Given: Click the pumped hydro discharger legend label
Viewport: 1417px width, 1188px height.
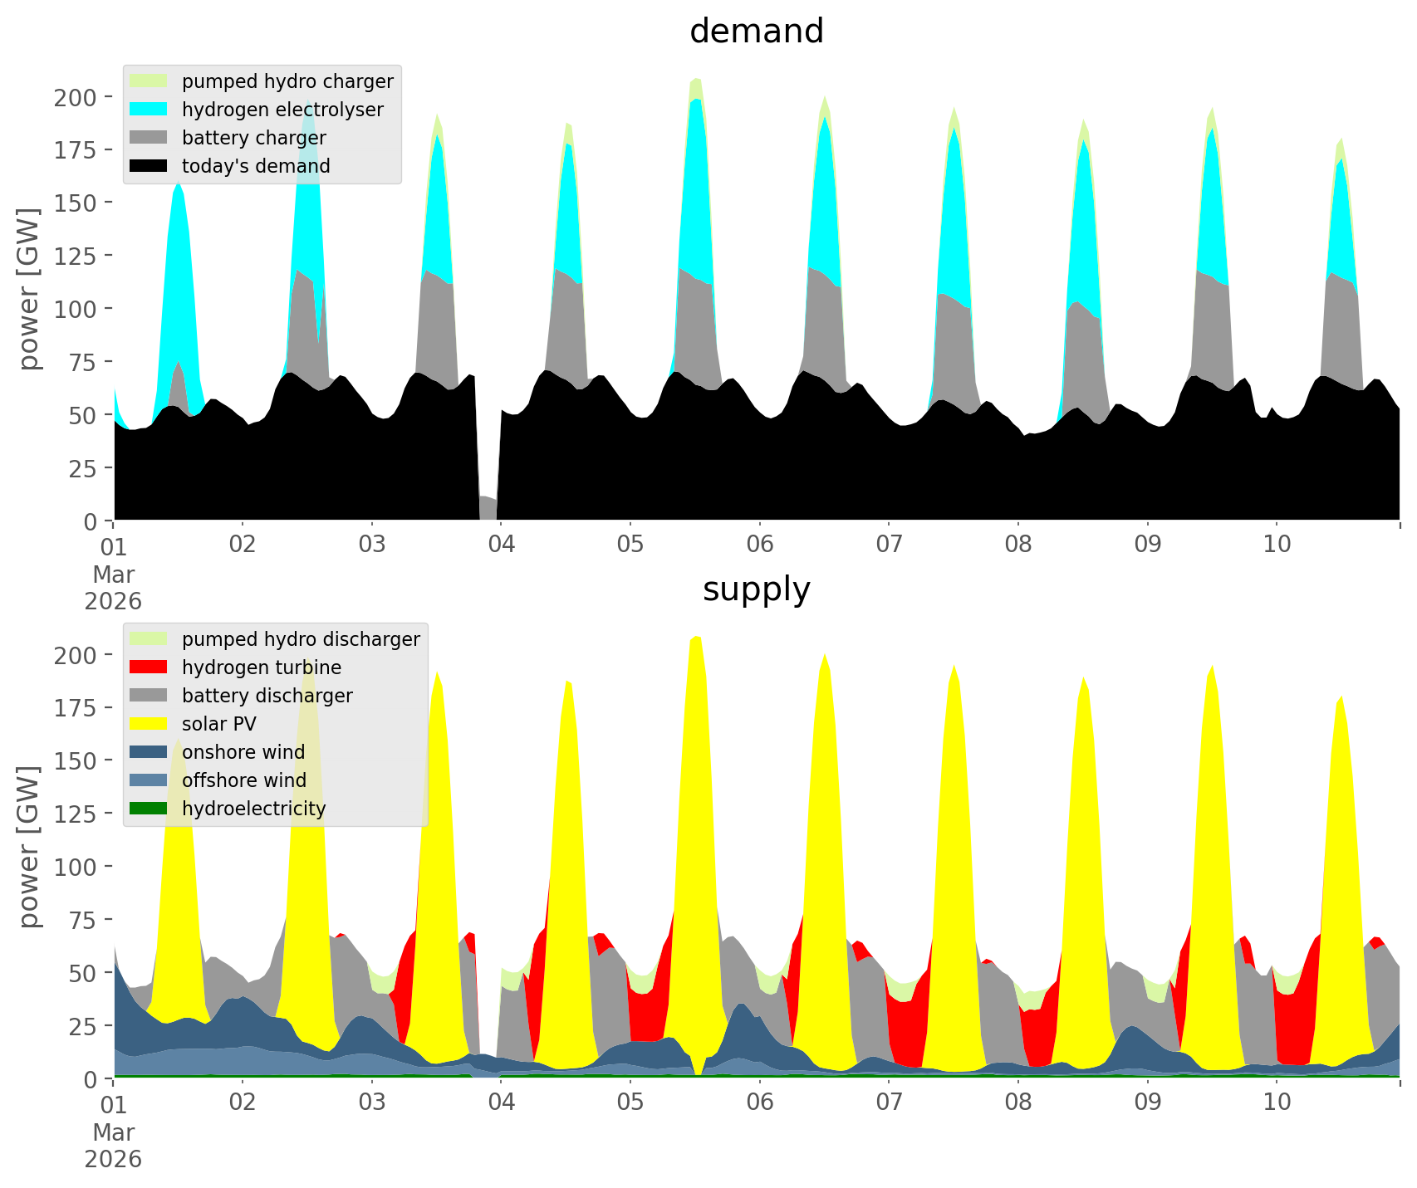Looking at the screenshot, I should click(301, 639).
